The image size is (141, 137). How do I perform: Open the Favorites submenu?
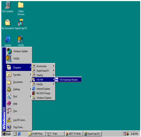coord(19,75)
